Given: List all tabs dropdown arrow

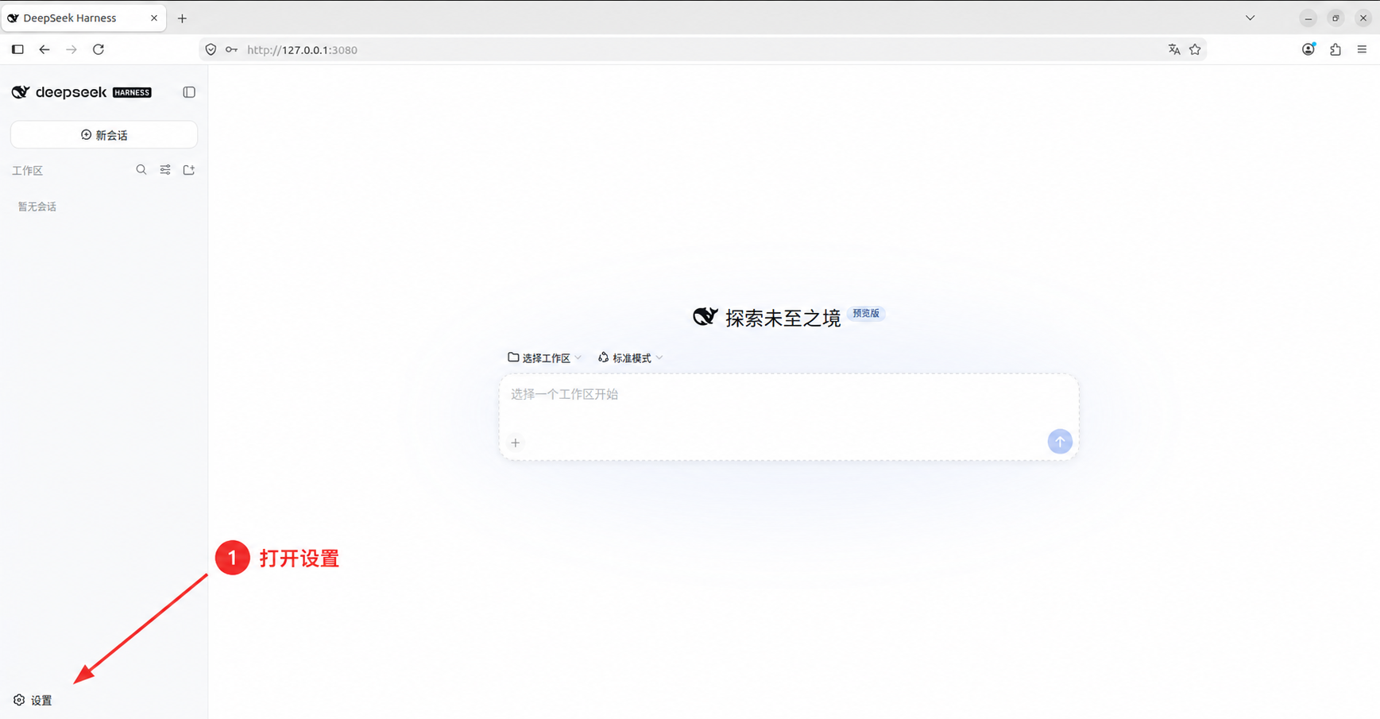Looking at the screenshot, I should (x=1250, y=17).
